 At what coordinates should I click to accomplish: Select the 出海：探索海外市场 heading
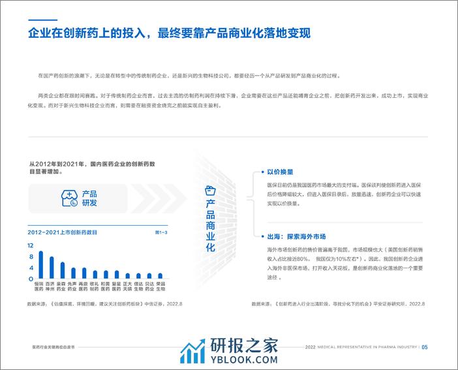[296, 236]
